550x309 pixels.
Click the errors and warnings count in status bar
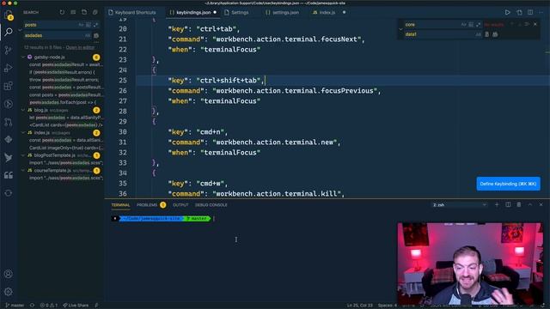(49, 306)
